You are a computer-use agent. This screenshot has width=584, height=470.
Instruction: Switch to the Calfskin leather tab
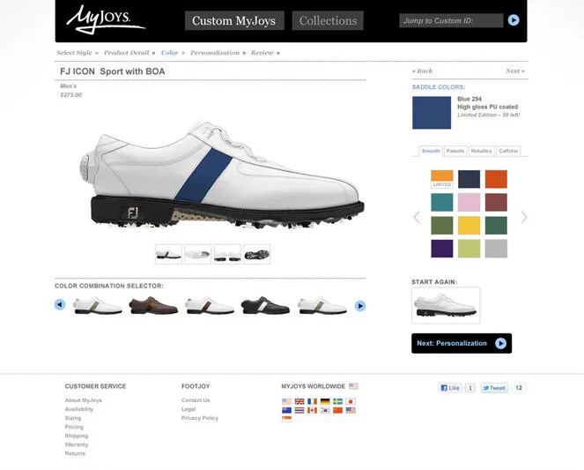tap(508, 151)
